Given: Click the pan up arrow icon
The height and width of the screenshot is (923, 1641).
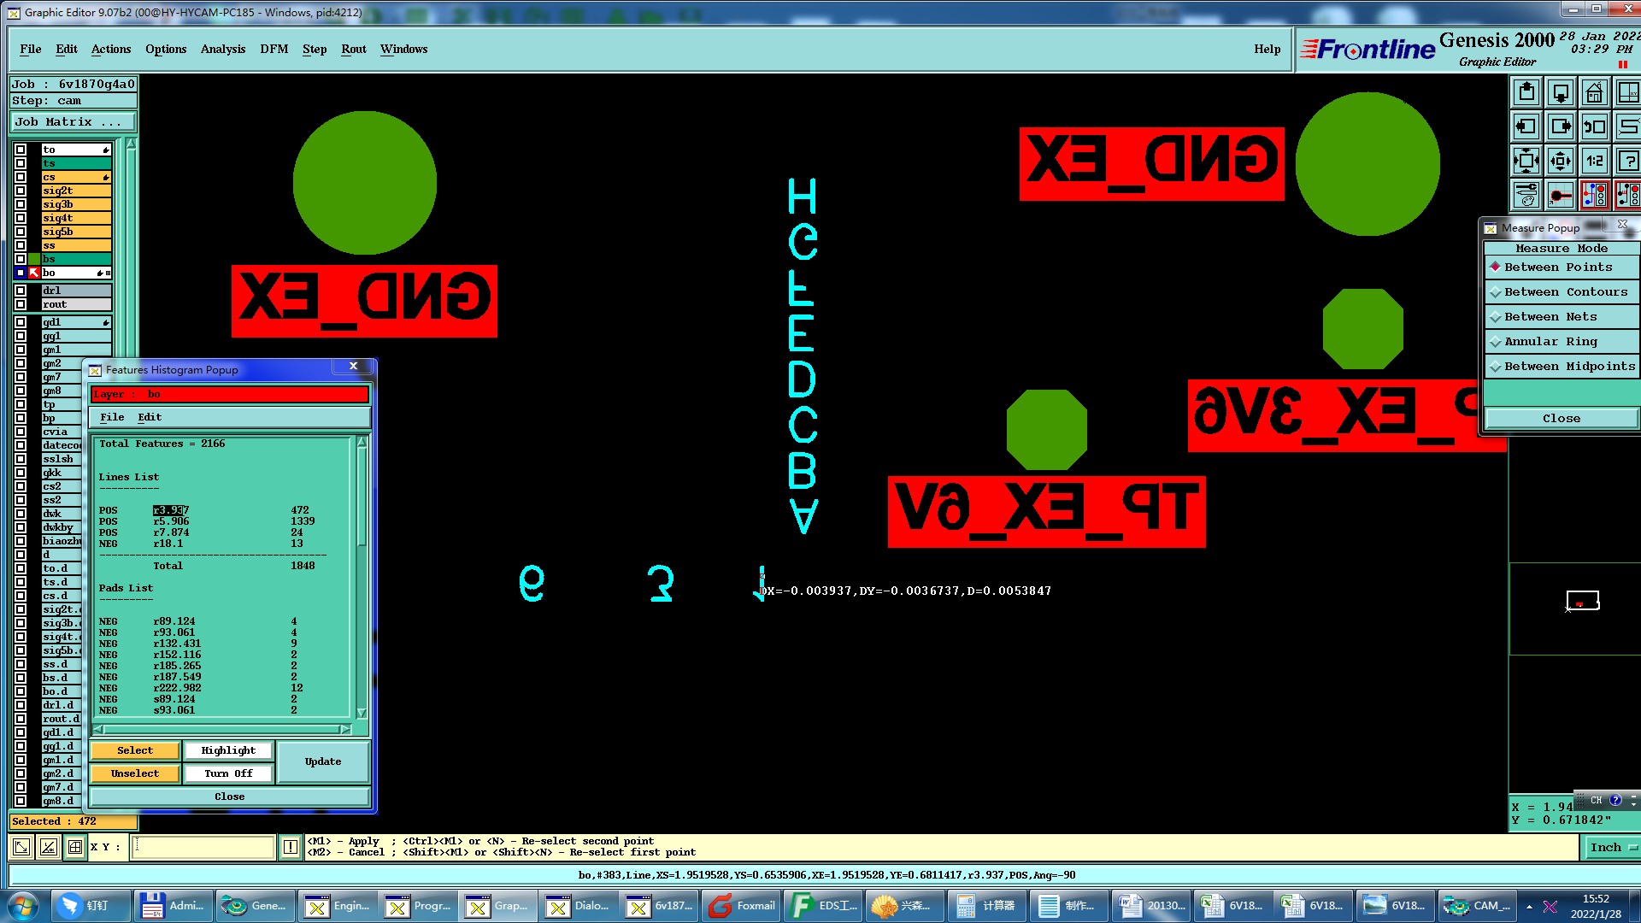Looking at the screenshot, I should click(x=1526, y=92).
